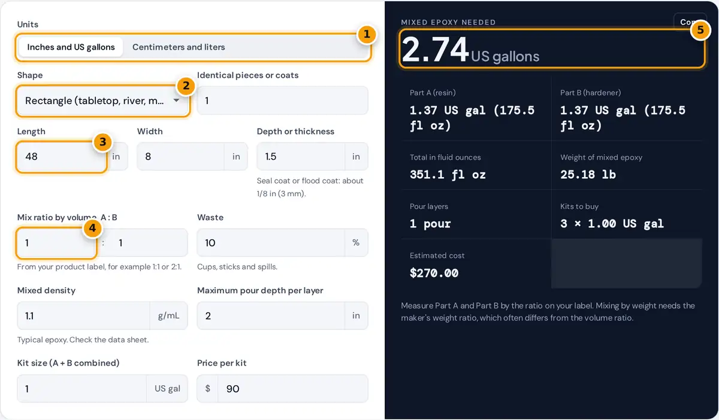This screenshot has height=420, width=719.
Task: Click the 3 × 1.00 US gal kits value
Action: click(x=612, y=224)
